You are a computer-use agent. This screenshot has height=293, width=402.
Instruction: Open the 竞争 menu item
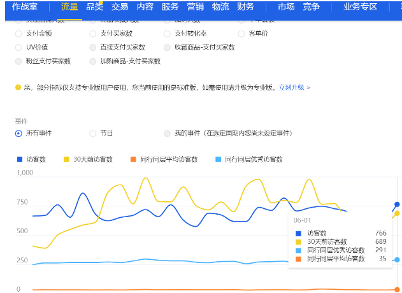312,6
